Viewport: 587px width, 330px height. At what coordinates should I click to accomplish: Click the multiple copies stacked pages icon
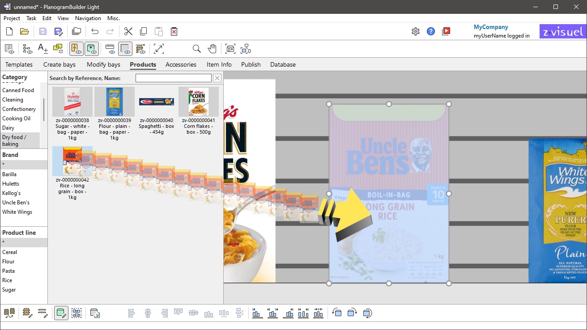coord(77,31)
